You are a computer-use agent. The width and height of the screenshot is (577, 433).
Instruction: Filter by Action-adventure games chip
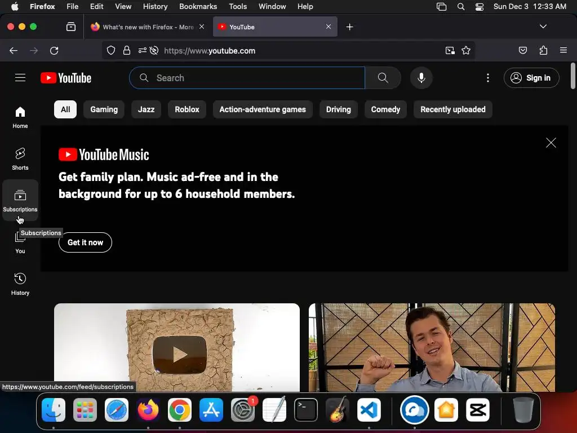point(263,109)
